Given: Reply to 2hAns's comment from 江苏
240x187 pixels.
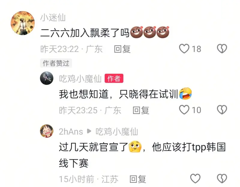Looking at the screenshot, I should tap(138, 179).
